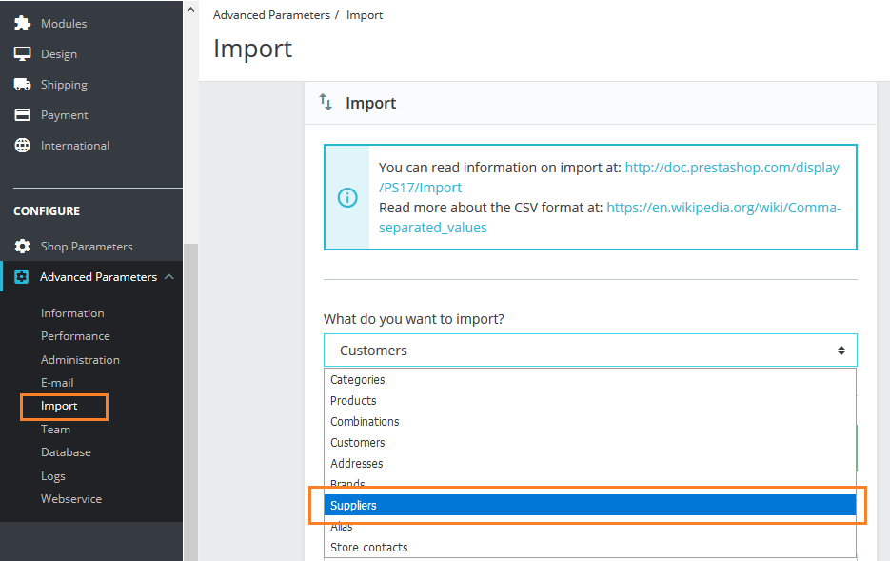Select Suppliers from the dropdown list
The height and width of the screenshot is (561, 890).
[589, 505]
